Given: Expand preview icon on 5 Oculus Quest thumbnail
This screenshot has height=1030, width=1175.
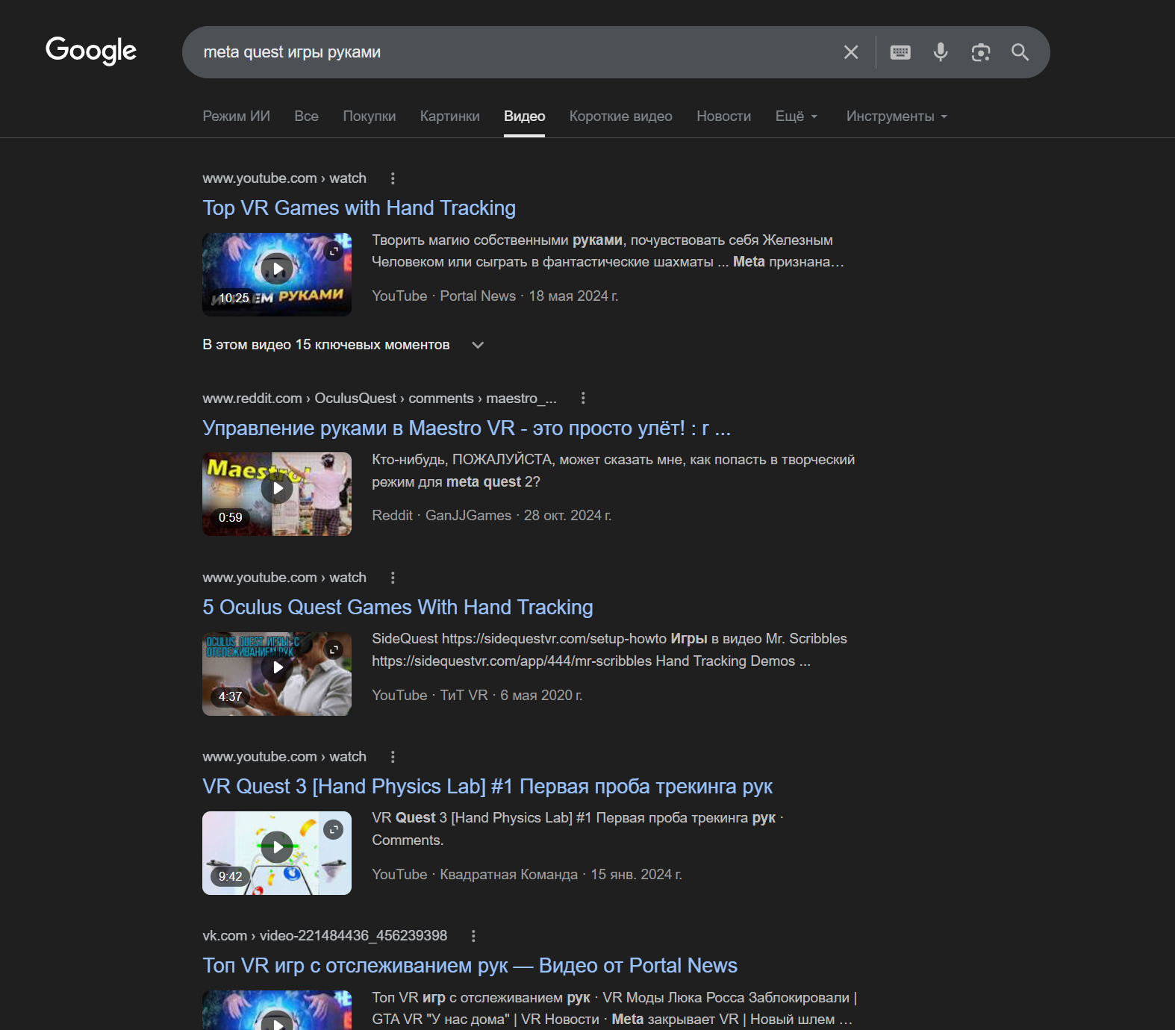Looking at the screenshot, I should [334, 649].
